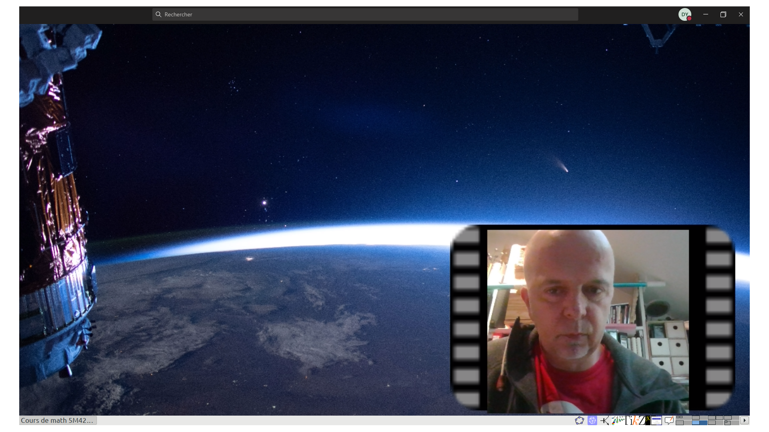Open the DY profile avatar menu
769x432 pixels.
685,14
